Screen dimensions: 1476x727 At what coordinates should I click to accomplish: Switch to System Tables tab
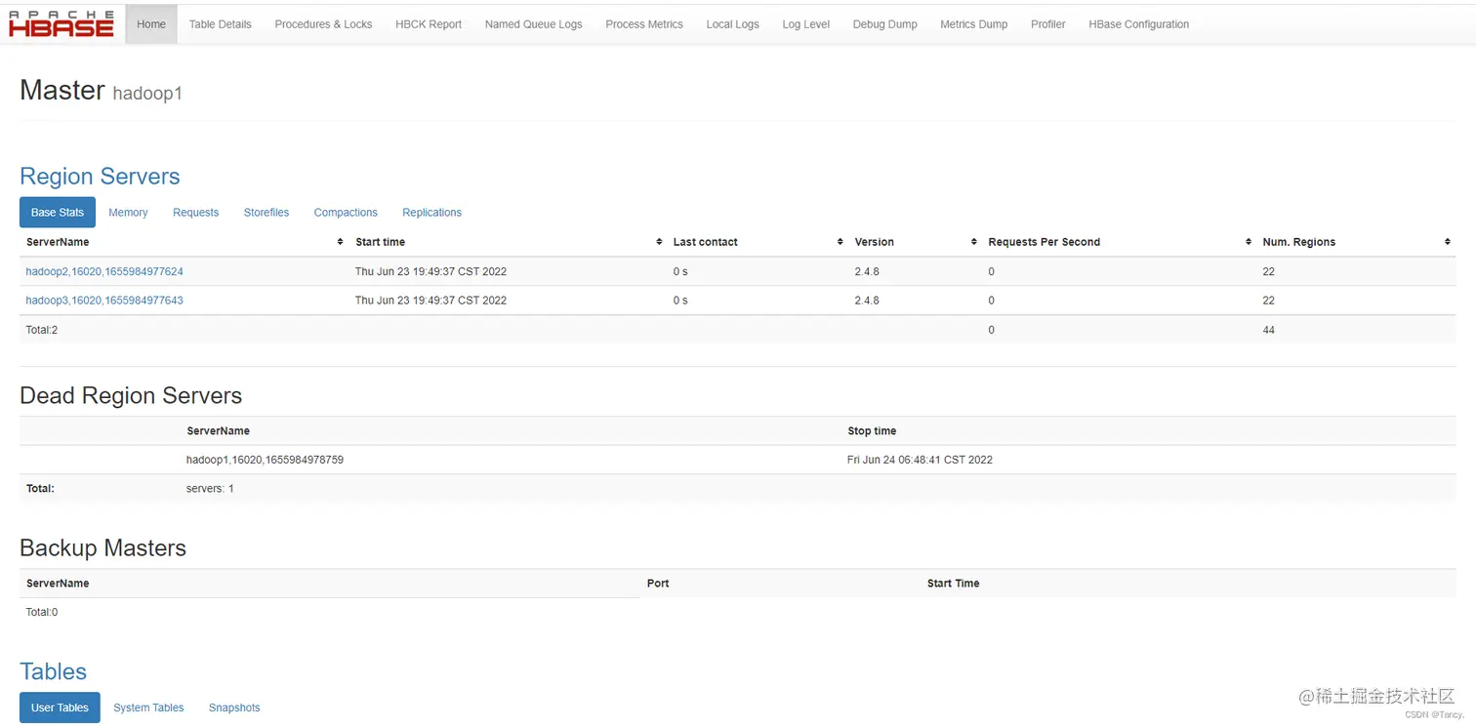coord(148,707)
